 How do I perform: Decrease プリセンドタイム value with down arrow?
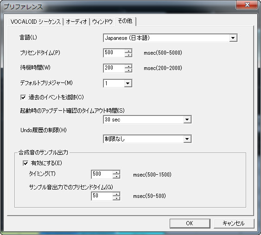(128, 55)
